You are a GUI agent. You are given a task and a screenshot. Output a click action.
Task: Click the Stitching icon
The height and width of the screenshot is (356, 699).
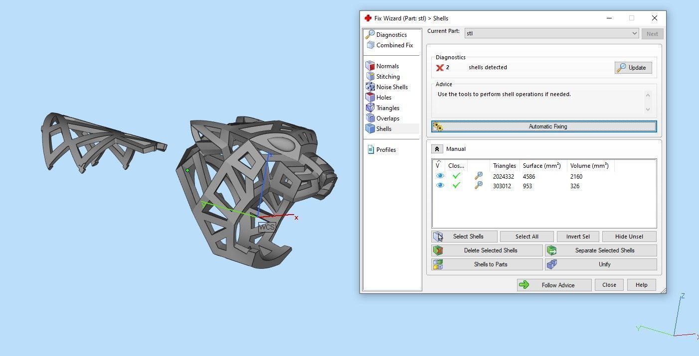tap(370, 77)
